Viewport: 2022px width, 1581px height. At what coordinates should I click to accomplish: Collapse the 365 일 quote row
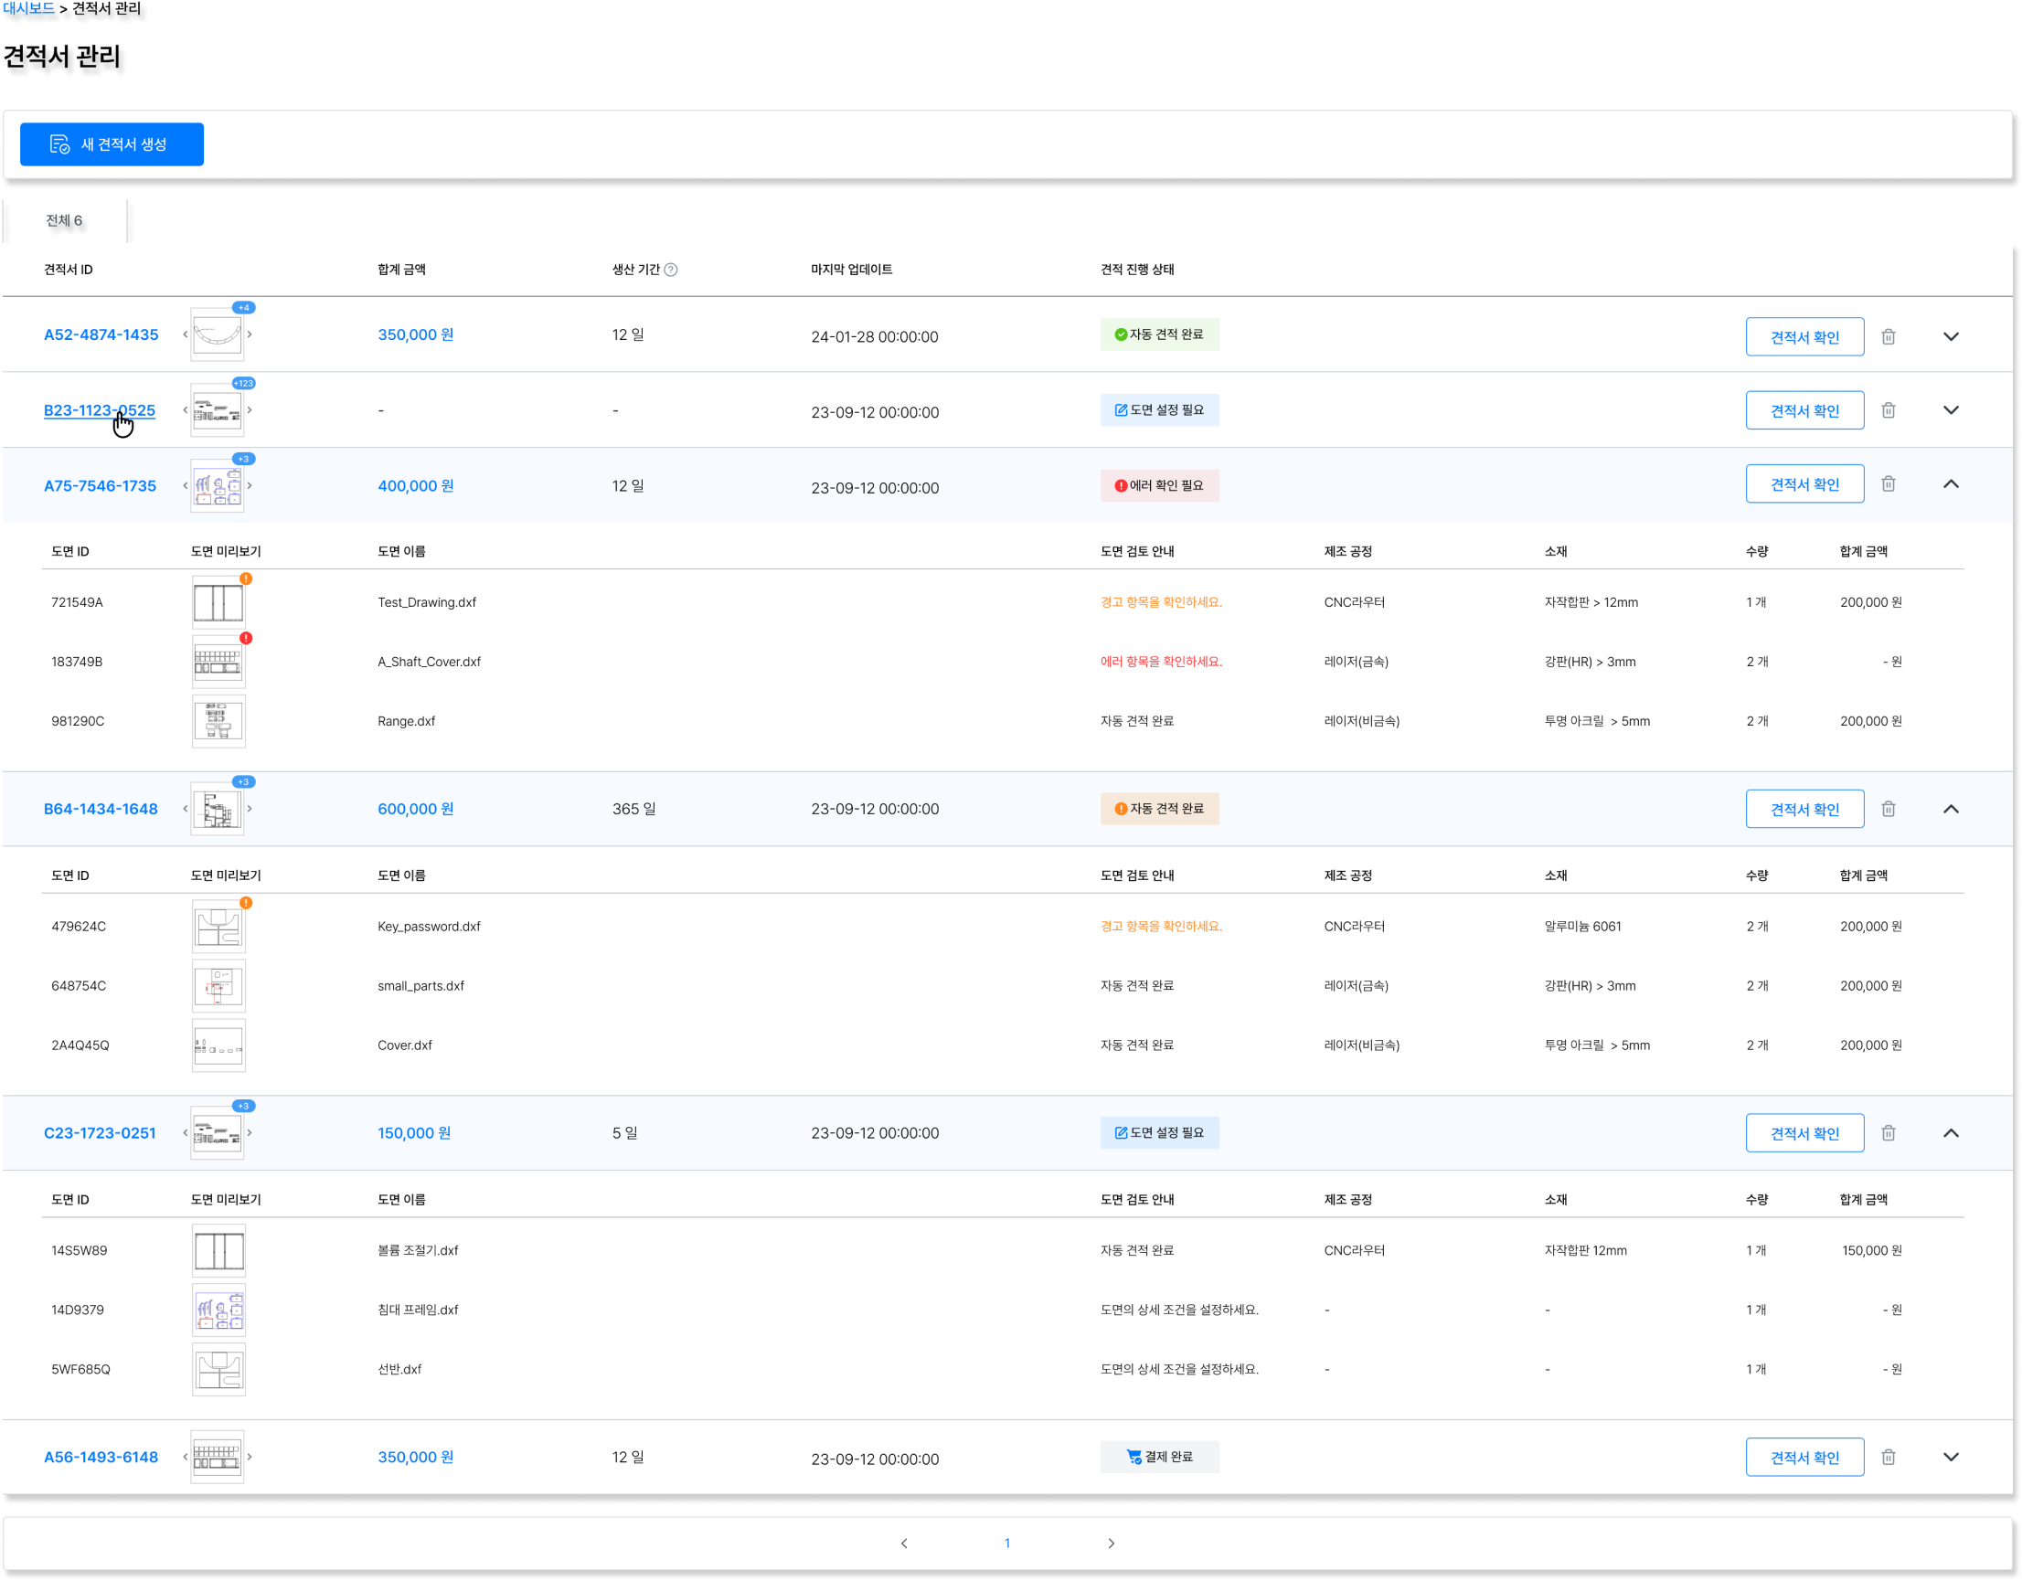tap(1951, 809)
